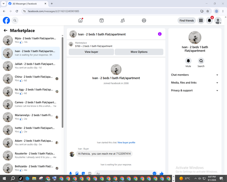Click the View buyer button
Viewport: 227px width, 182px height.
(91, 52)
